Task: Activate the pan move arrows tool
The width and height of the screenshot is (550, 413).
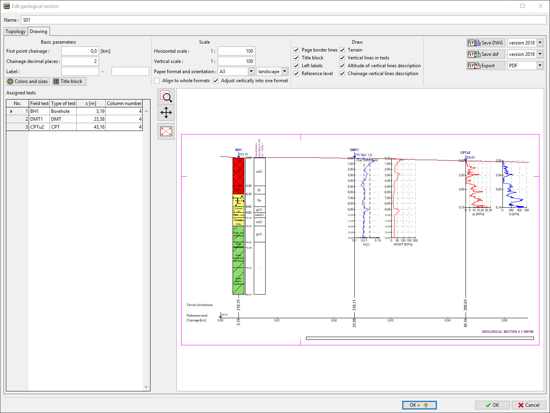Action: [166, 113]
